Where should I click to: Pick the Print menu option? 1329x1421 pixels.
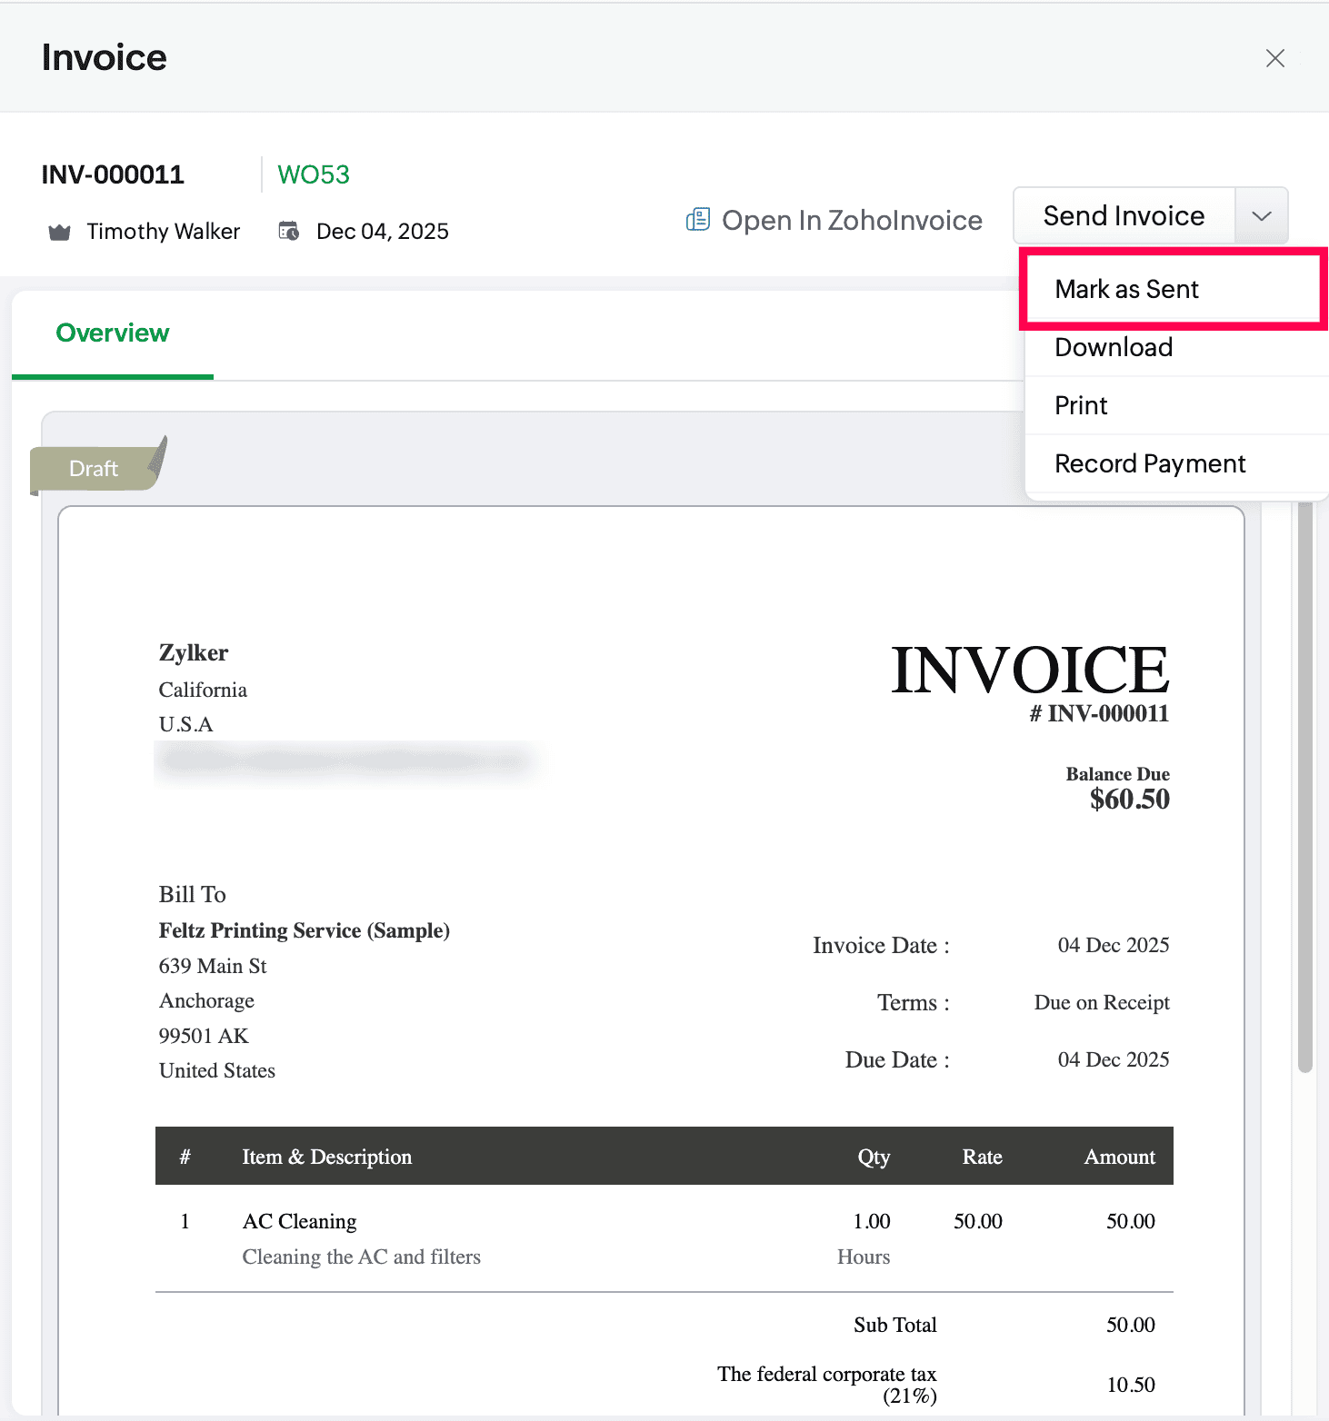coord(1081,405)
